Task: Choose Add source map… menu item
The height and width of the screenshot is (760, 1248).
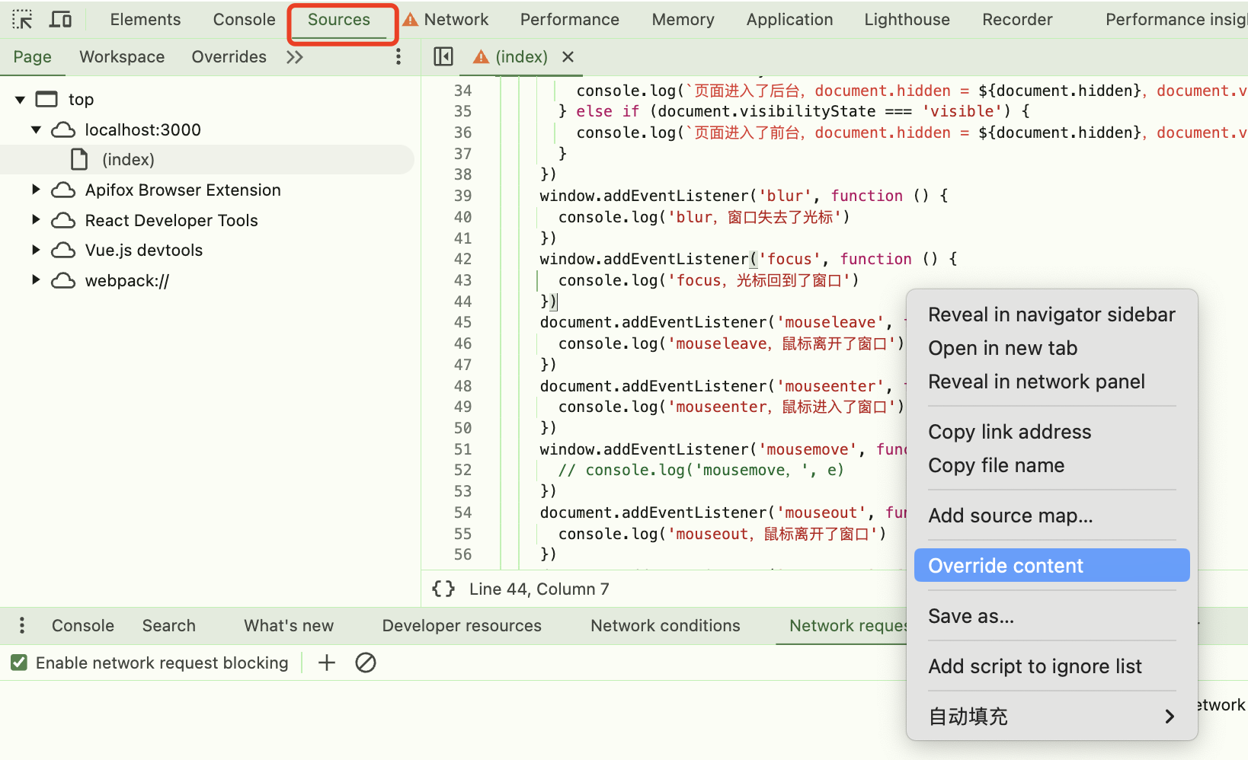Action: point(1051,516)
